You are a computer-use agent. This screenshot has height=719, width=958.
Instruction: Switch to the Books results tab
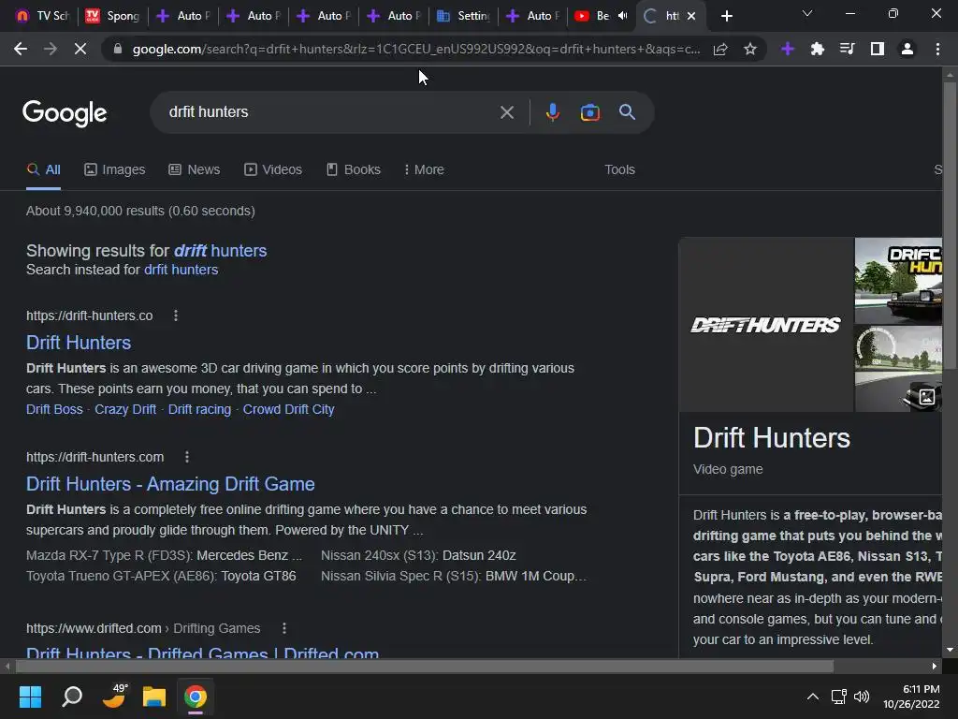353,169
